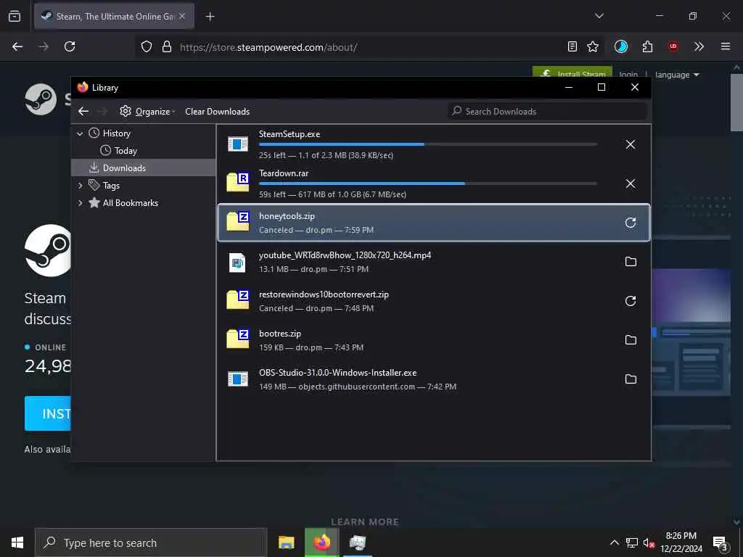Open File Explorer from taskbar
Image resolution: width=743 pixels, height=557 pixels.
(286, 542)
